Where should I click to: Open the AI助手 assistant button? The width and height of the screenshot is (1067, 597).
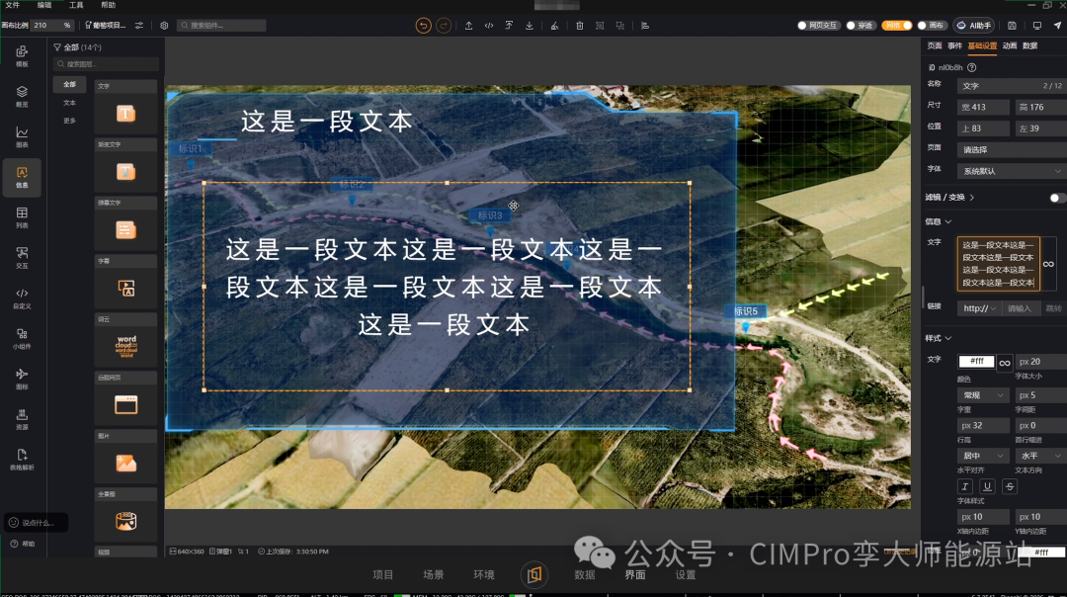(974, 25)
